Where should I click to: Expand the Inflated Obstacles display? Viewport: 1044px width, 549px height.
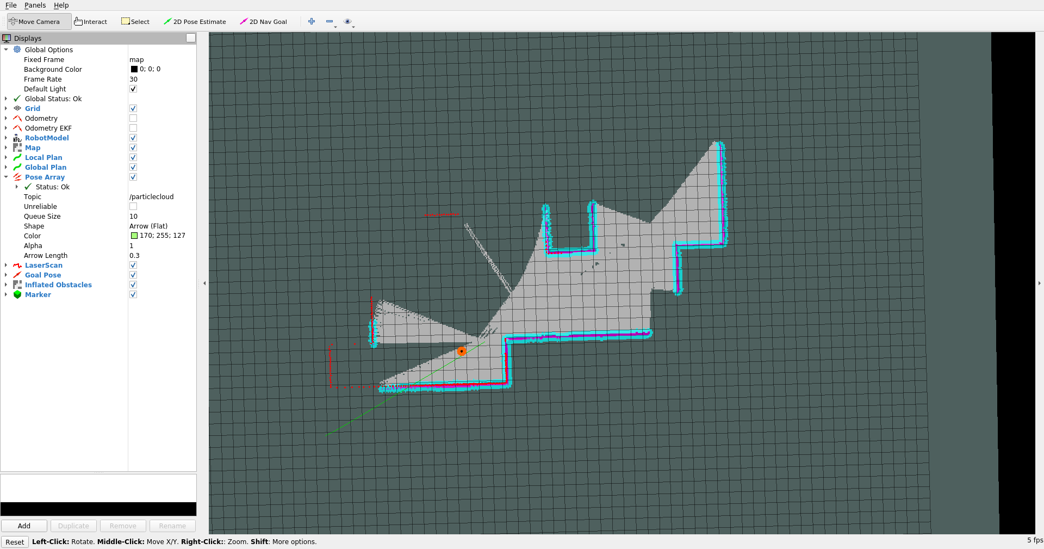pyautogui.click(x=6, y=285)
